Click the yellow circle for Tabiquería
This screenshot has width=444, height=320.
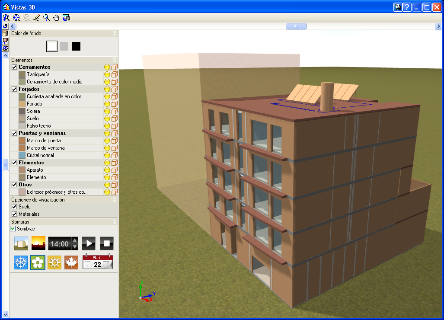click(107, 74)
